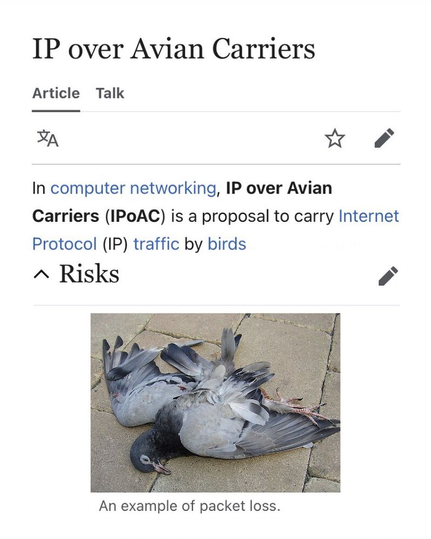Image resolution: width=431 pixels, height=539 pixels.
Task: Open the language selection icon
Action: (x=48, y=138)
